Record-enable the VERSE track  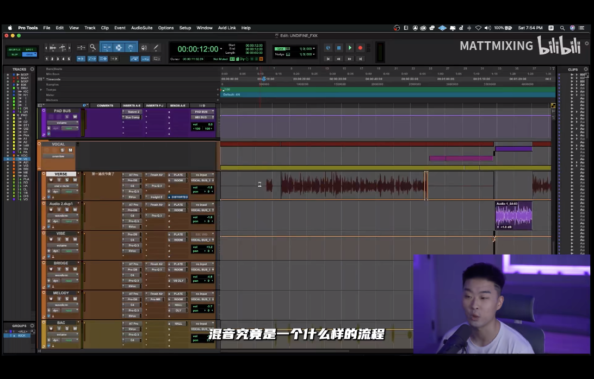click(51, 180)
